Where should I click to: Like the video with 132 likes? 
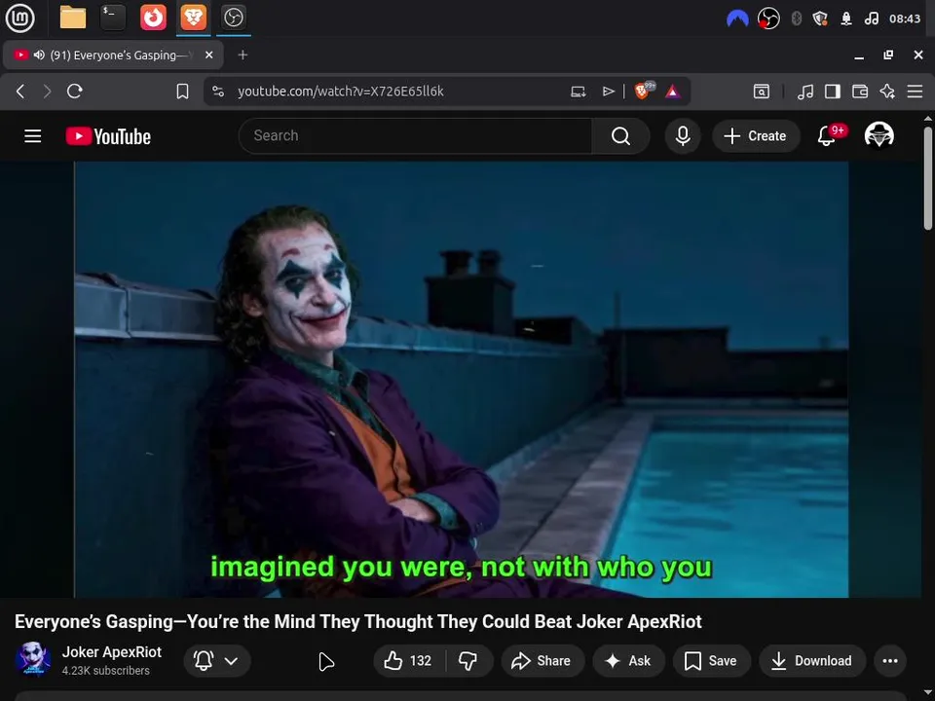point(408,660)
